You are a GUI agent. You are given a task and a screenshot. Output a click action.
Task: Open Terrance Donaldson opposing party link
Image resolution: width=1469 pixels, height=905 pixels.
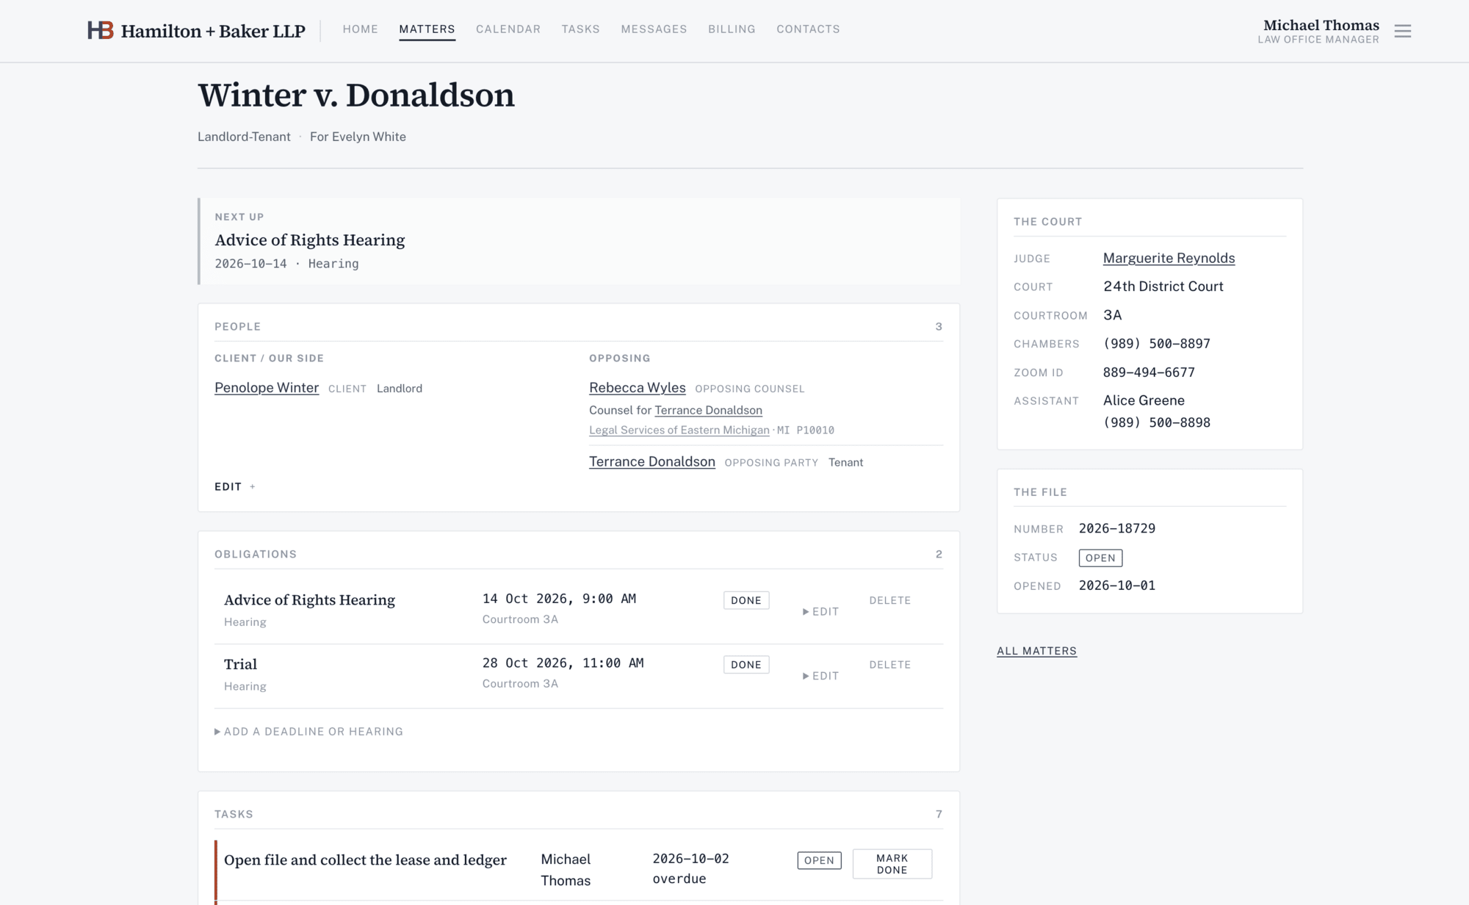click(652, 462)
